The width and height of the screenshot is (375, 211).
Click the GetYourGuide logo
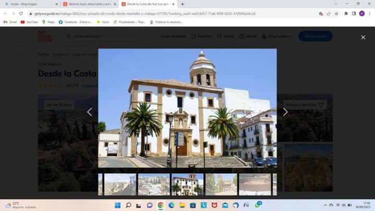44,36
